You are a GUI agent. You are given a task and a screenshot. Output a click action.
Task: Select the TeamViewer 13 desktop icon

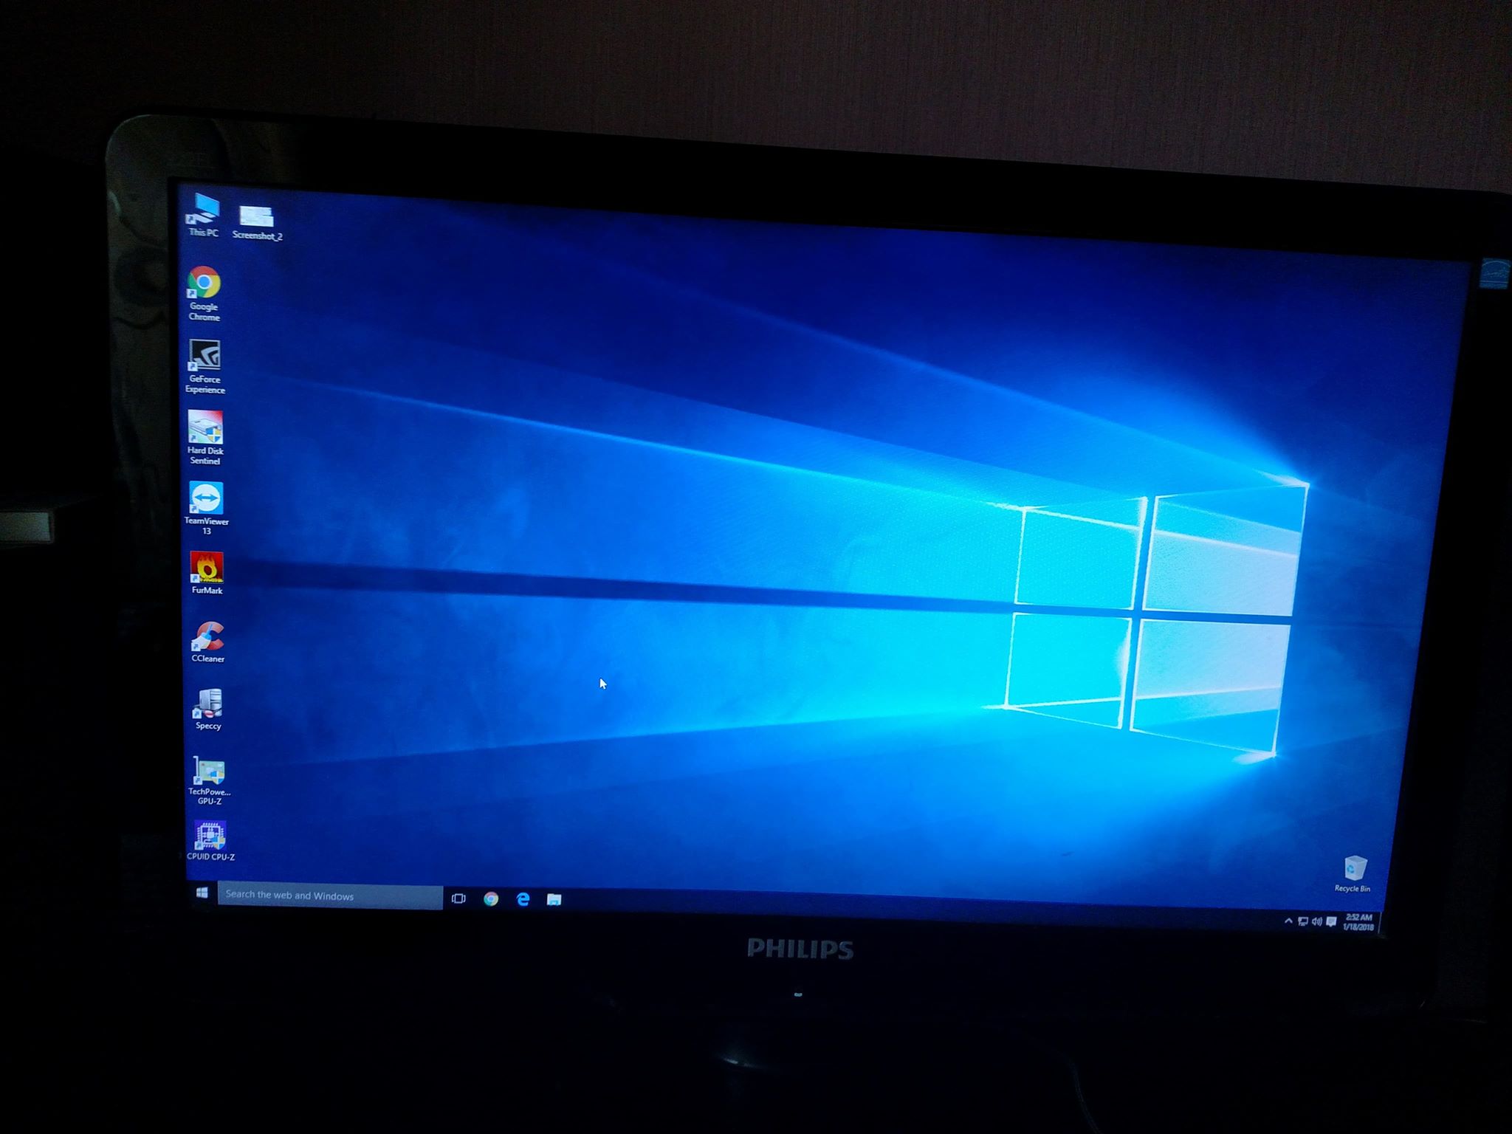pos(206,499)
